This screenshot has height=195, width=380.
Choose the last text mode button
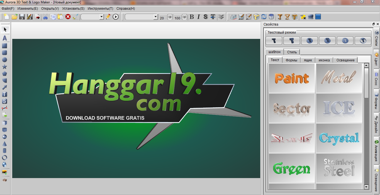click(x=363, y=41)
